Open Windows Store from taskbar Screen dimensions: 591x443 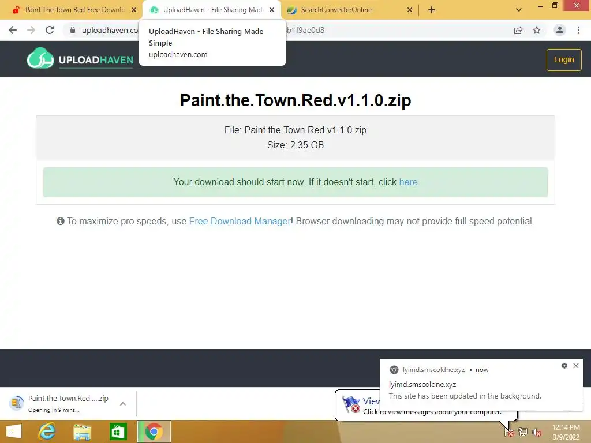coord(118,431)
